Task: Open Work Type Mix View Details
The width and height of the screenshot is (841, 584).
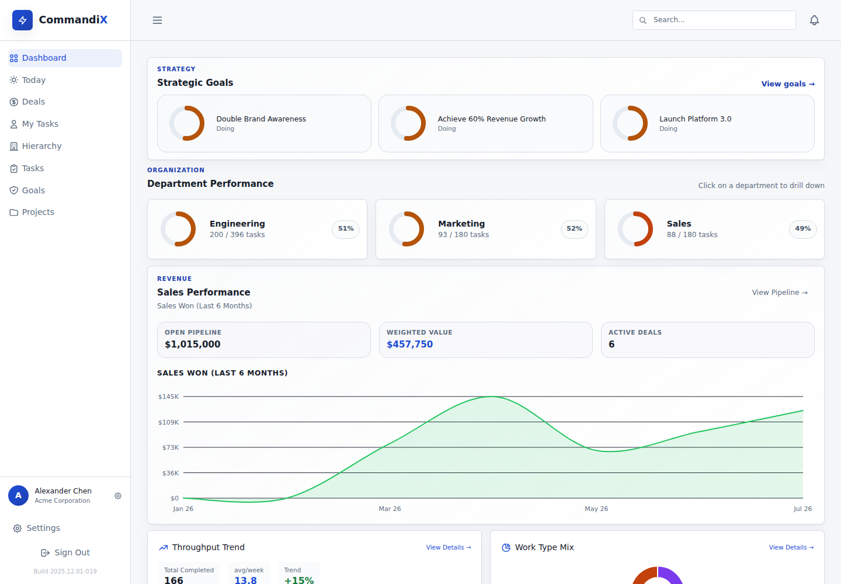Action: pyautogui.click(x=791, y=548)
